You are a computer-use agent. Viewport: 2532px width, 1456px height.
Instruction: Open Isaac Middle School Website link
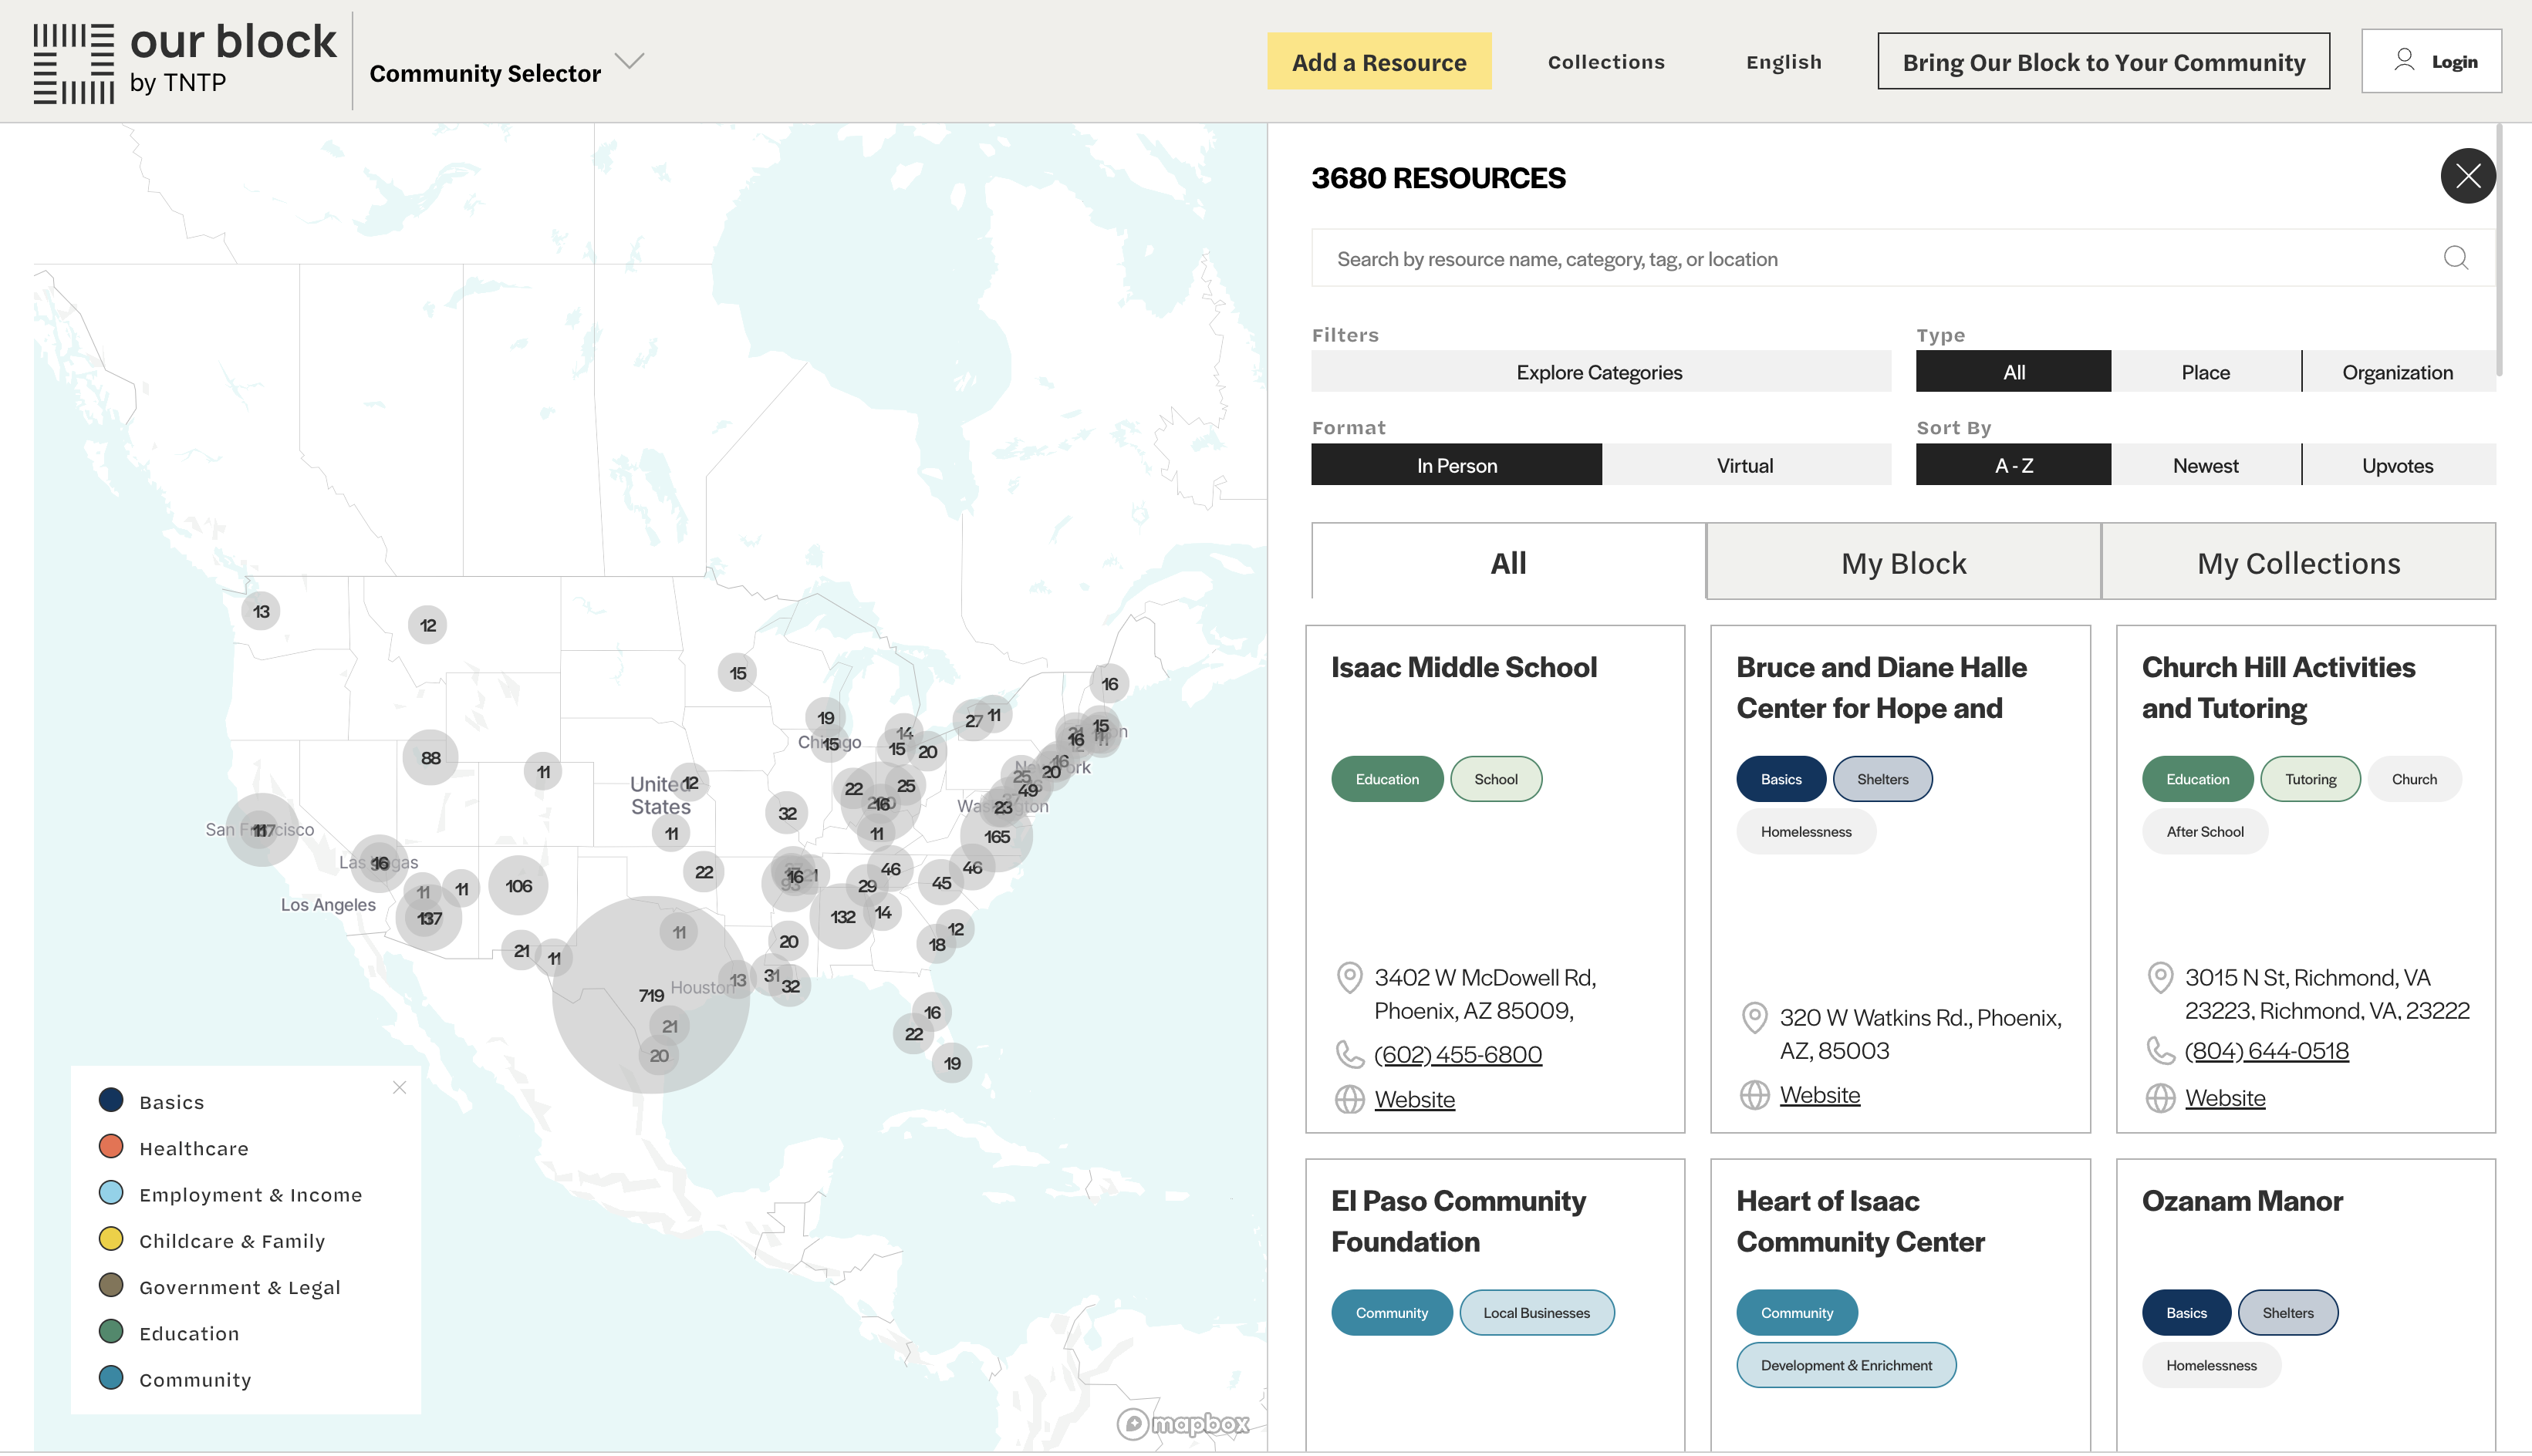[x=1413, y=1099]
